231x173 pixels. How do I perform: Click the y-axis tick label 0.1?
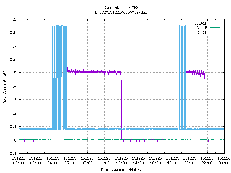click(x=13, y=127)
